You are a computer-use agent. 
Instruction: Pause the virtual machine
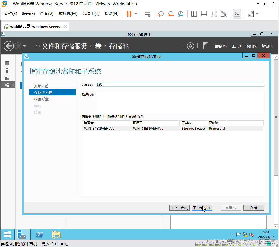(x=129, y=14)
